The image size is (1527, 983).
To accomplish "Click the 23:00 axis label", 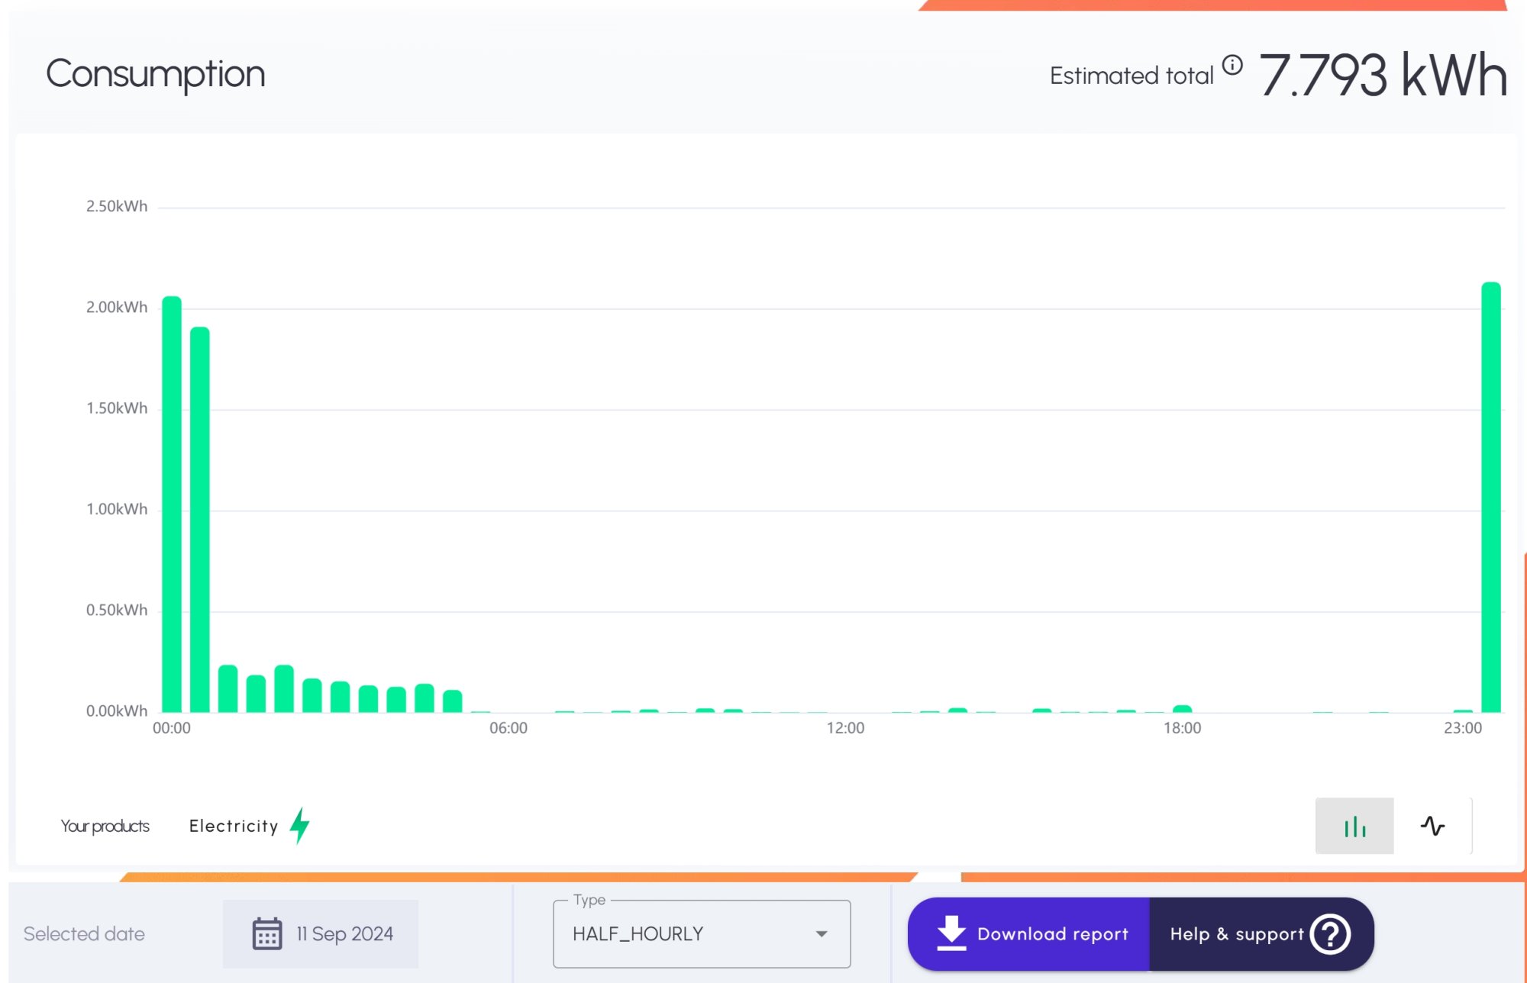I will pyautogui.click(x=1463, y=728).
